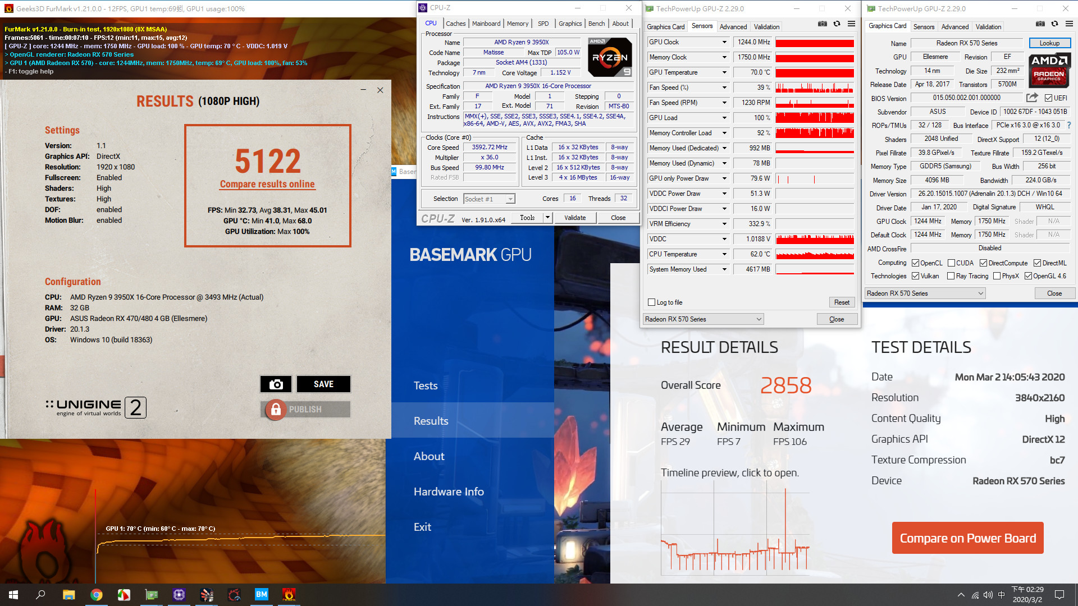Open CPU-Z Bench tab
Screen dimensions: 1078x606
(596, 24)
